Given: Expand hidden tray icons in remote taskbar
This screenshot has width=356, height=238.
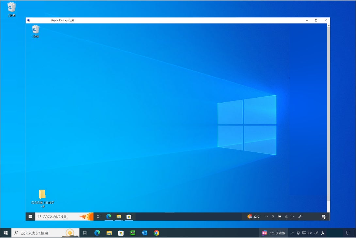Looking at the screenshot, I should coord(267,217).
